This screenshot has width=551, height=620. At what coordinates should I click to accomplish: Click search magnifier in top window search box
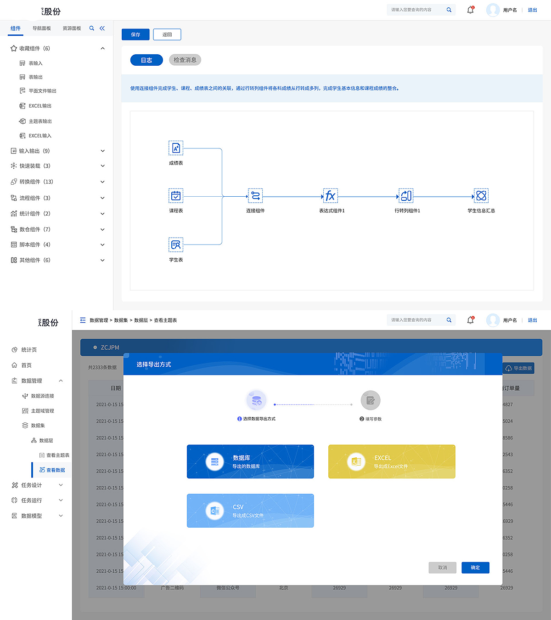[x=449, y=10]
